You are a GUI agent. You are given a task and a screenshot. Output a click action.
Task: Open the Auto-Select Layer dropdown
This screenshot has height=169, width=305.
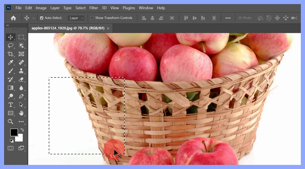[76, 18]
